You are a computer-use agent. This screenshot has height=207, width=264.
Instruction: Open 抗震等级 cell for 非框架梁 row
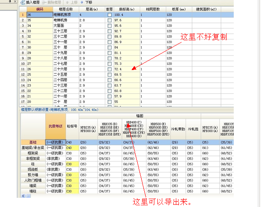pos(56,158)
